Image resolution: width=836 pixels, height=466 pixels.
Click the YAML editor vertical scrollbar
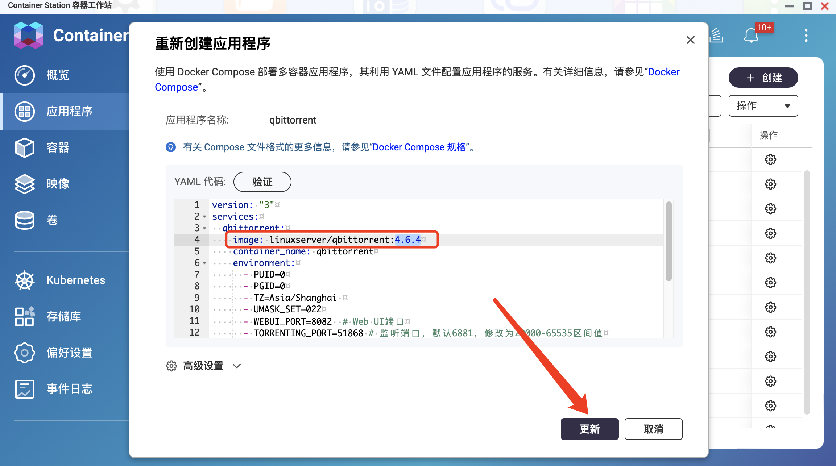pyautogui.click(x=669, y=241)
